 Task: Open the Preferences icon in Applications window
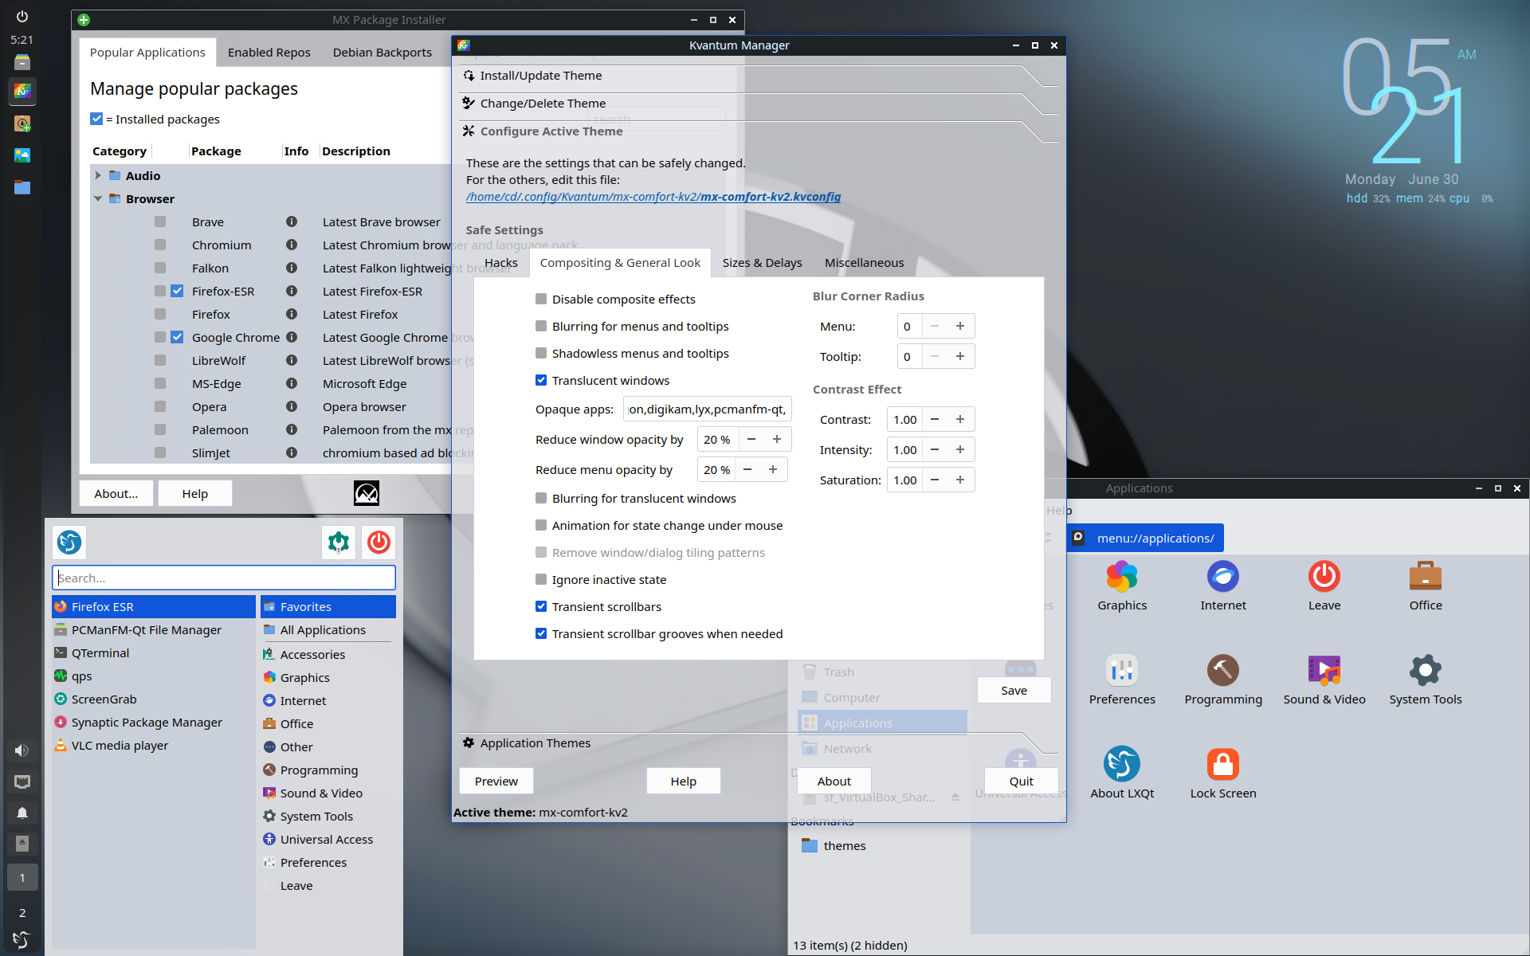click(x=1122, y=670)
